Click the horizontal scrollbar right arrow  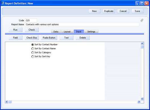tap(139, 102)
